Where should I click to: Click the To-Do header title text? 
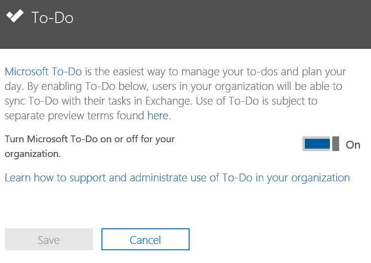(x=52, y=18)
